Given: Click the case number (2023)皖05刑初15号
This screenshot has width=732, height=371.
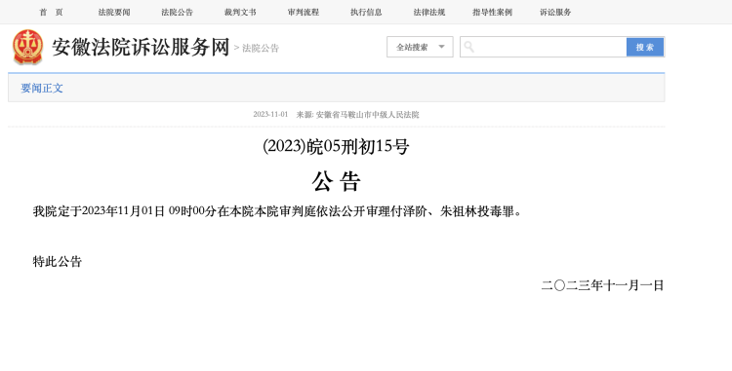Looking at the screenshot, I should coord(336,147).
